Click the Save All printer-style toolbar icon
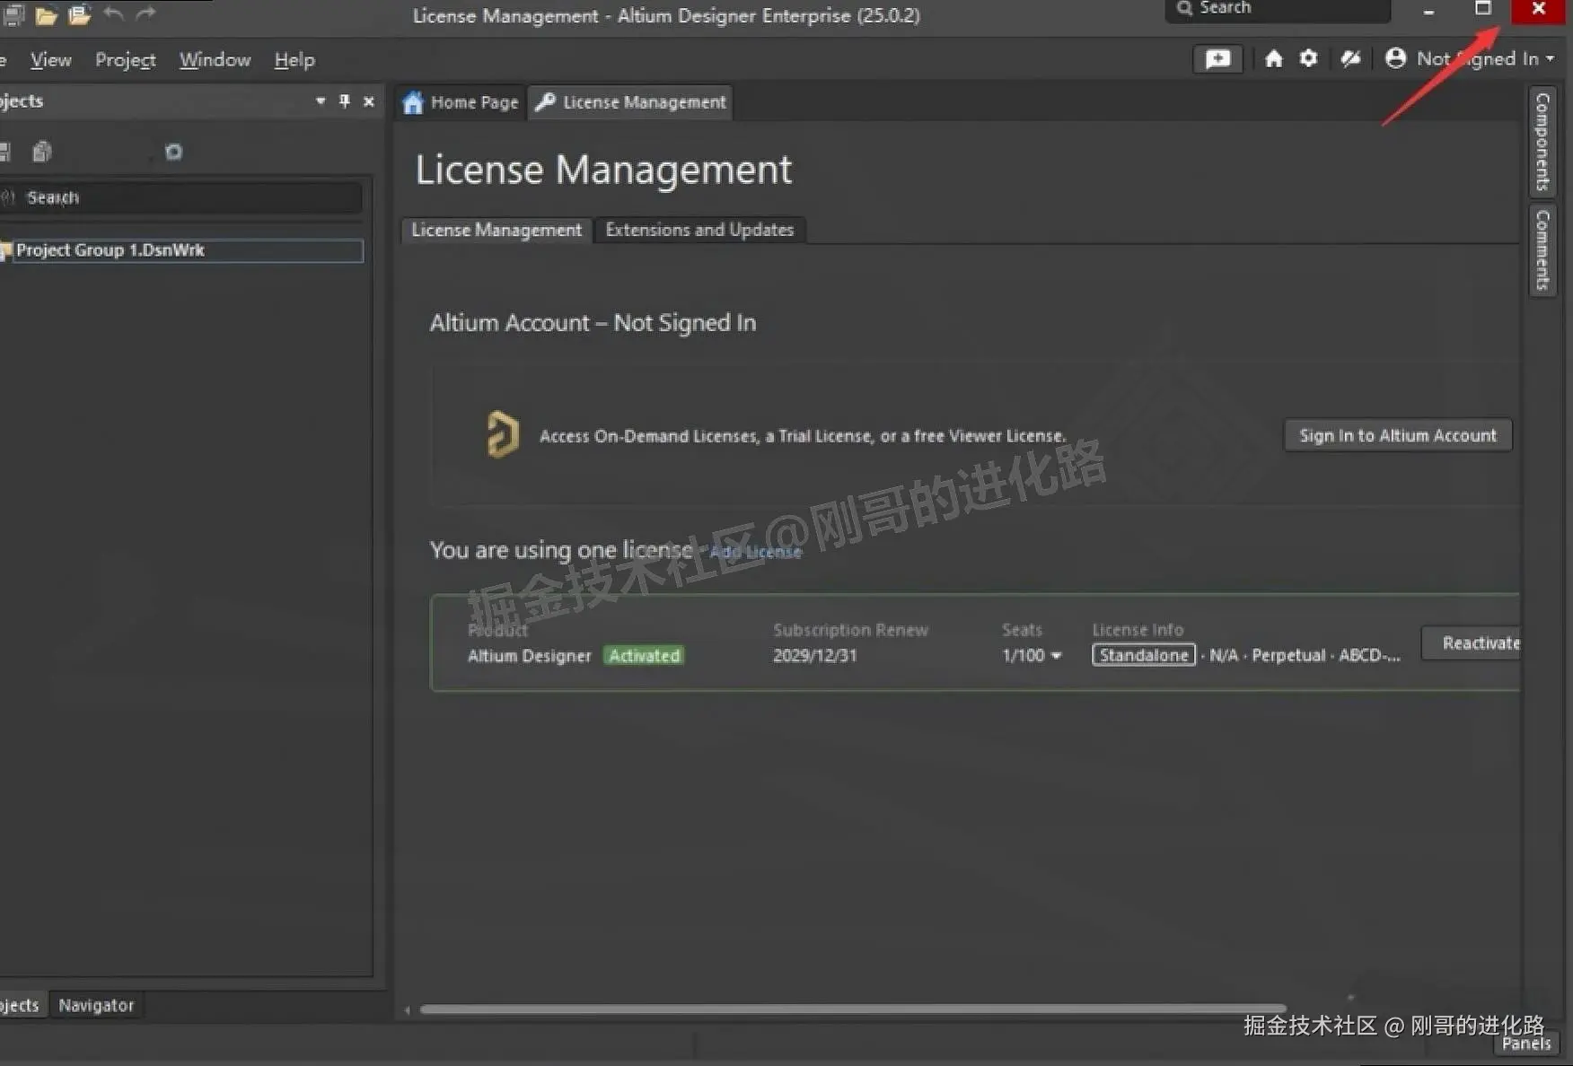 (x=13, y=14)
